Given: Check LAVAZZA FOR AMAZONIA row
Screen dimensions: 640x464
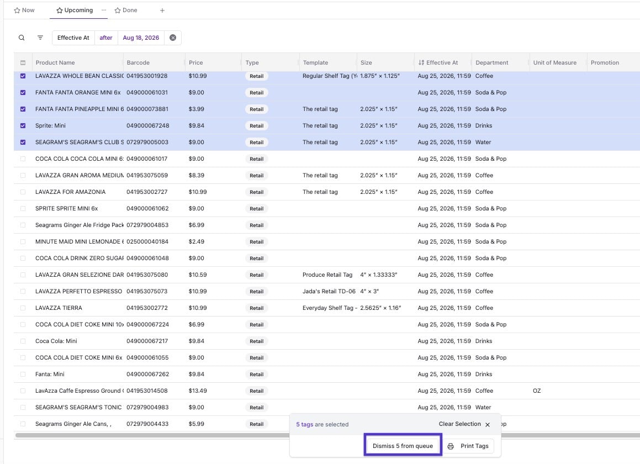Looking at the screenshot, I should click(23, 192).
